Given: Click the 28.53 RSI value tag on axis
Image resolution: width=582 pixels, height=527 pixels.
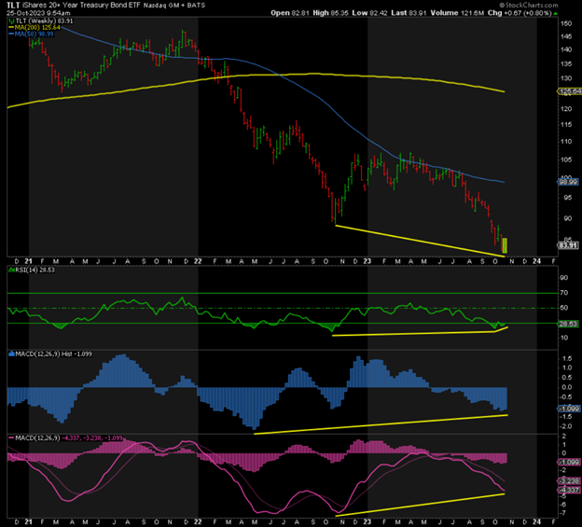Looking at the screenshot, I should pyautogui.click(x=568, y=324).
